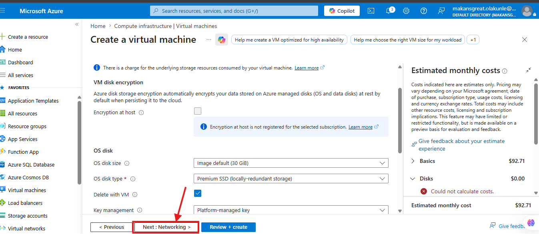Expand the Basics cost section
This screenshot has height=234, width=539.
[x=413, y=161]
